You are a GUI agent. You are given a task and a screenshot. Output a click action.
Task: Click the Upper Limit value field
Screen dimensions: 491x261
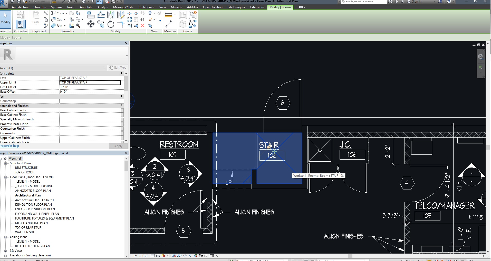pos(90,82)
